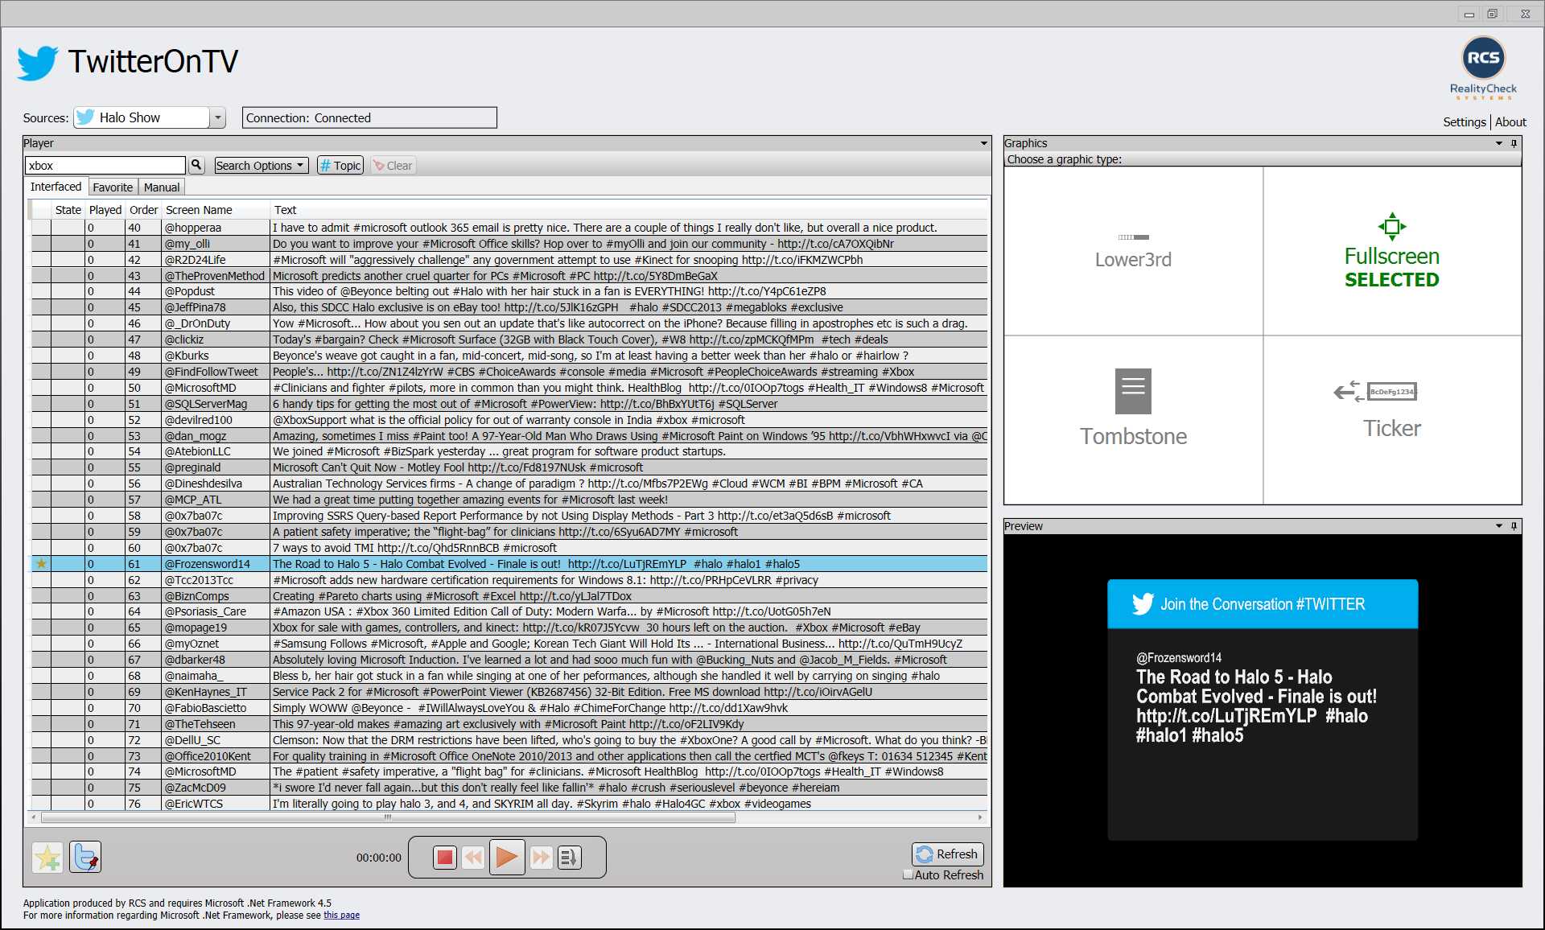This screenshot has width=1545, height=930.
Task: Collapse the Player panel arrow
Action: (983, 143)
